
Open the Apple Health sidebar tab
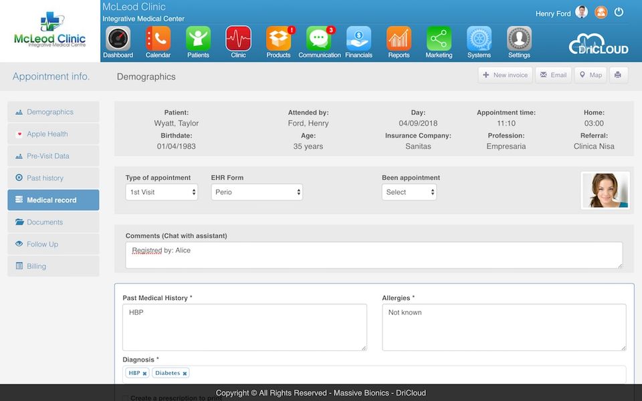tap(53, 134)
